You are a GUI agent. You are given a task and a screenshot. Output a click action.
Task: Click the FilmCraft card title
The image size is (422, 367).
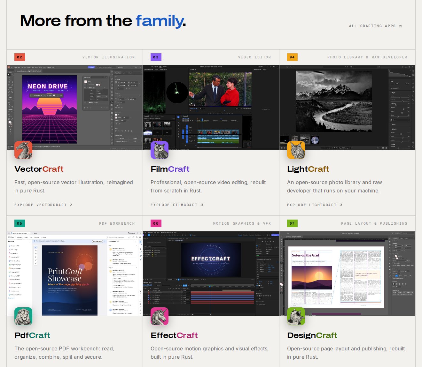170,169
